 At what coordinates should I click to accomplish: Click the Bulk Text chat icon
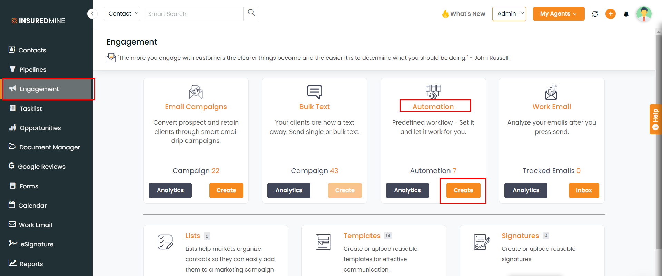[315, 92]
